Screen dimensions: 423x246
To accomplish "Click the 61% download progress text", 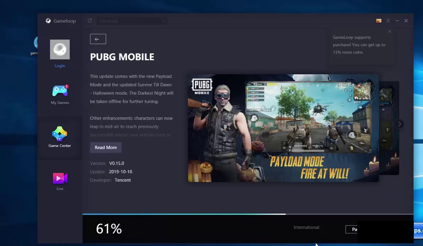I will click(109, 229).
